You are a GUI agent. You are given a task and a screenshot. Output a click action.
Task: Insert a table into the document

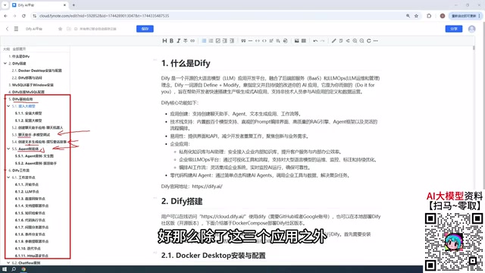click(304, 41)
